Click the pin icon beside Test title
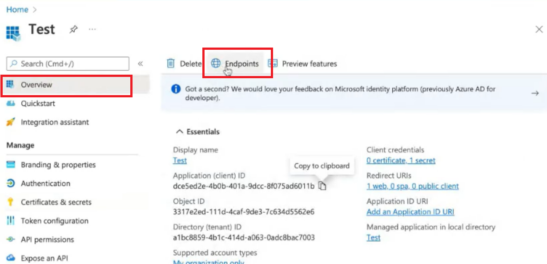The height and width of the screenshot is (264, 547). coord(73,29)
